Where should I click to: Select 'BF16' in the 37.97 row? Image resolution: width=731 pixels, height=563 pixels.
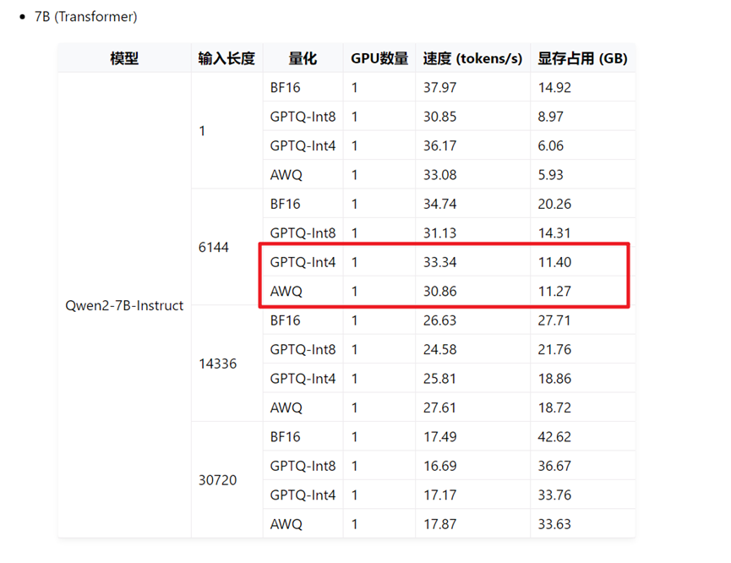click(285, 87)
